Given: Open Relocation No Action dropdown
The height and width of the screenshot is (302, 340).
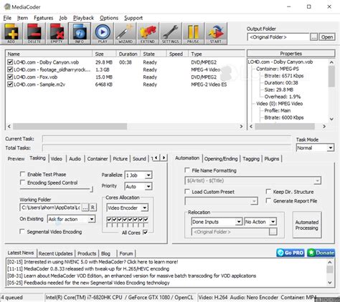Looking at the screenshot, I should tap(260, 222).
